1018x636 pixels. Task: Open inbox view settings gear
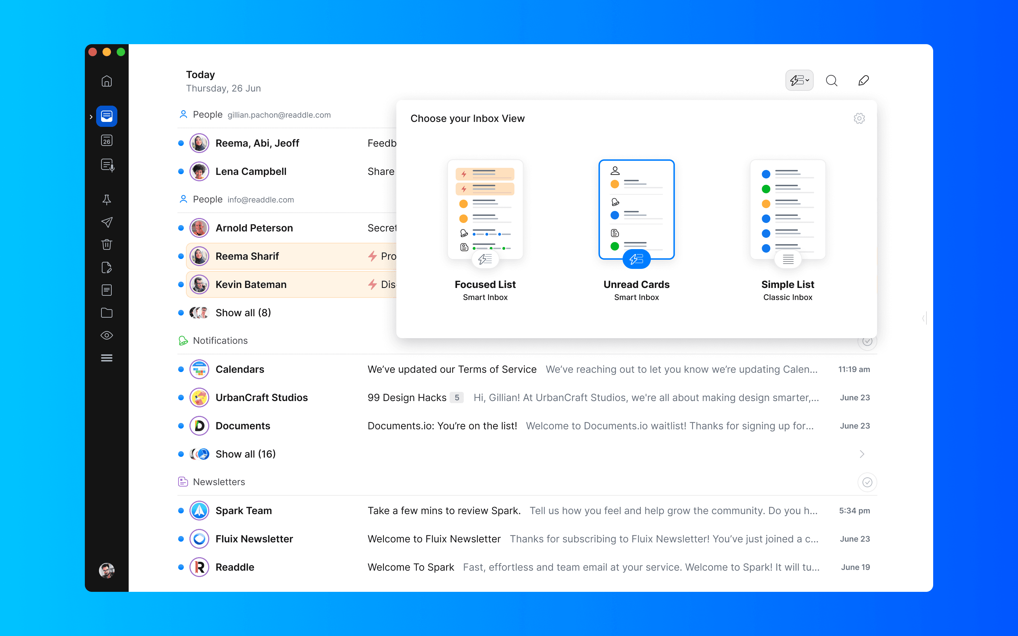[859, 119]
